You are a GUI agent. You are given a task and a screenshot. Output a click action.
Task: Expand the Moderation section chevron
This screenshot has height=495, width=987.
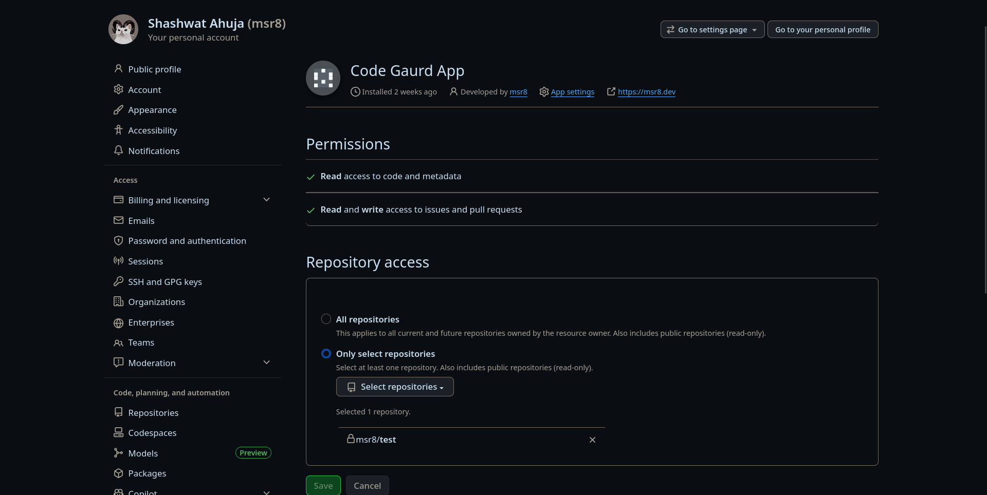click(x=266, y=363)
